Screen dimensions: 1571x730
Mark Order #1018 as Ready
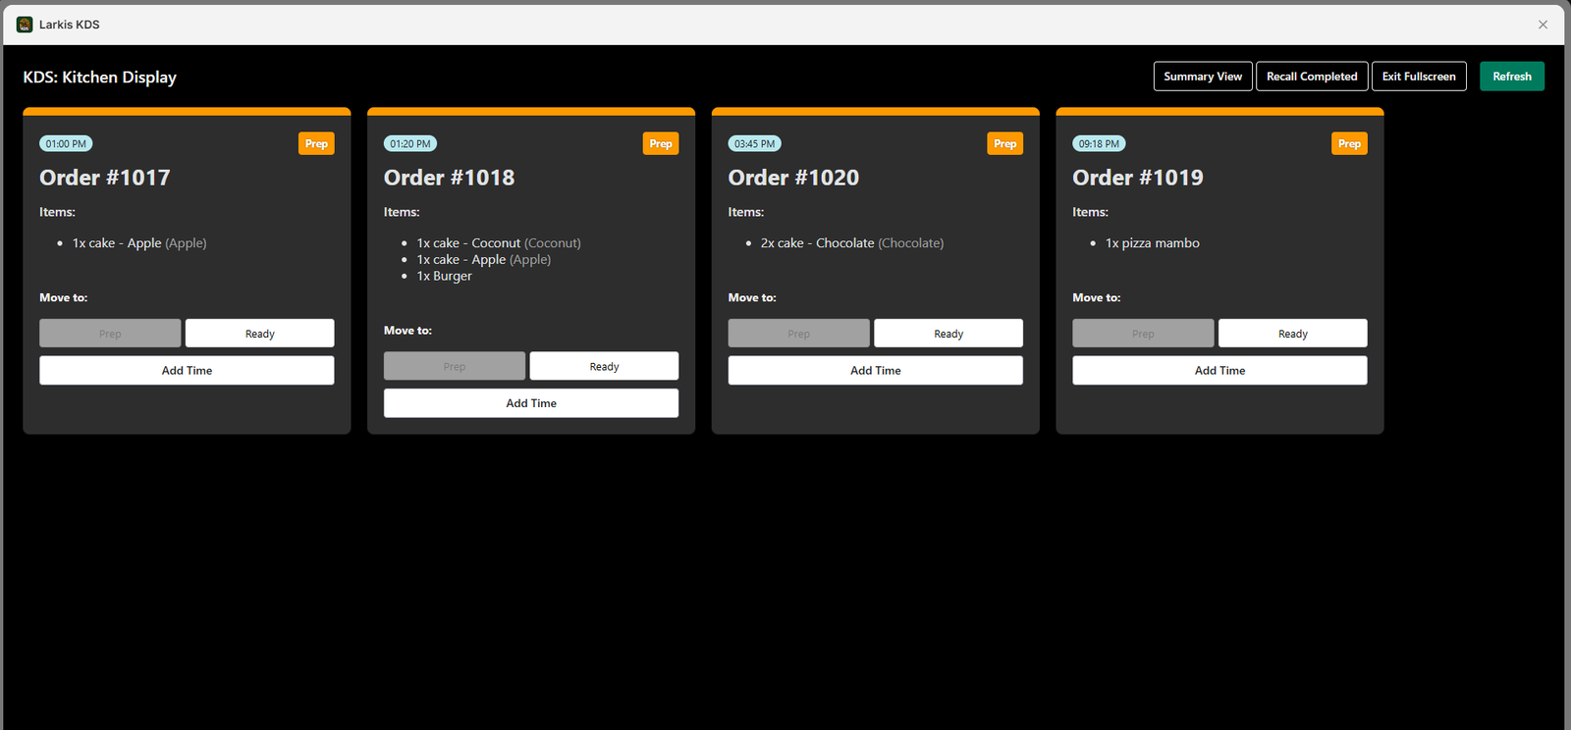[604, 366]
